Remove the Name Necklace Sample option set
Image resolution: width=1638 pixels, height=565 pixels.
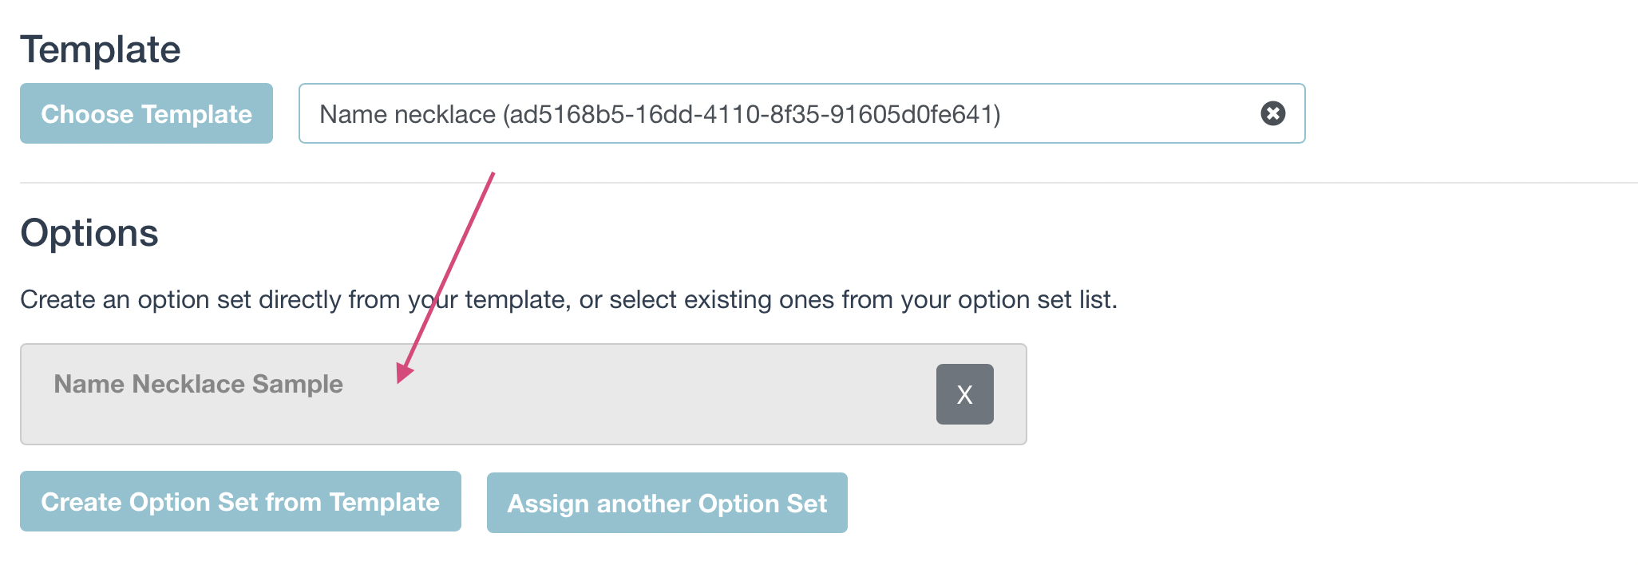click(x=964, y=394)
